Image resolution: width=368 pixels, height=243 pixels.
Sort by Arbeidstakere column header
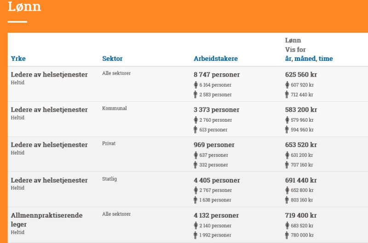pos(215,59)
